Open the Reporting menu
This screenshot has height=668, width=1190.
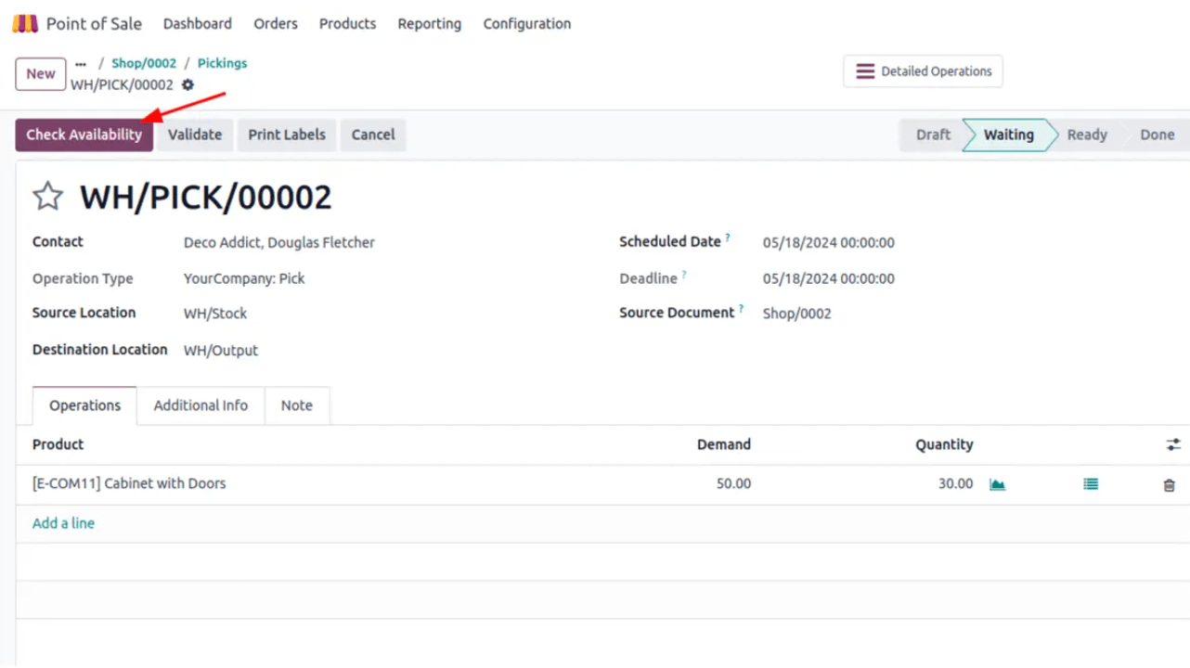(429, 24)
